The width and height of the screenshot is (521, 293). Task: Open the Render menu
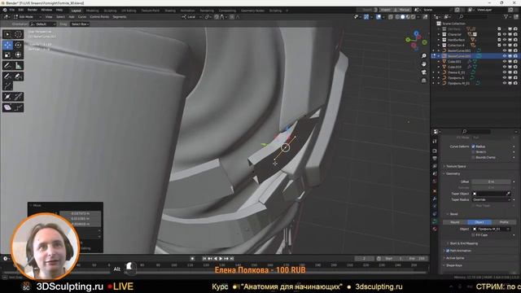tap(33, 10)
